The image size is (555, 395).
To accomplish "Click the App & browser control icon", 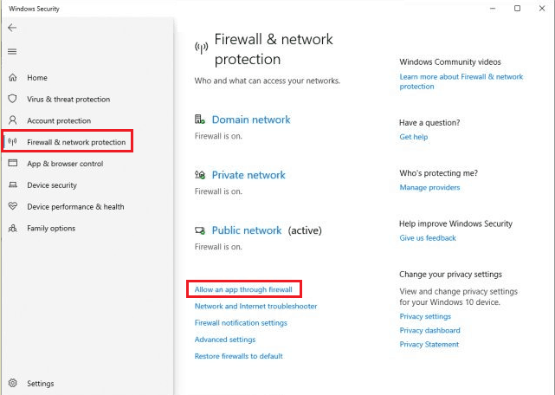I will 12,164.
